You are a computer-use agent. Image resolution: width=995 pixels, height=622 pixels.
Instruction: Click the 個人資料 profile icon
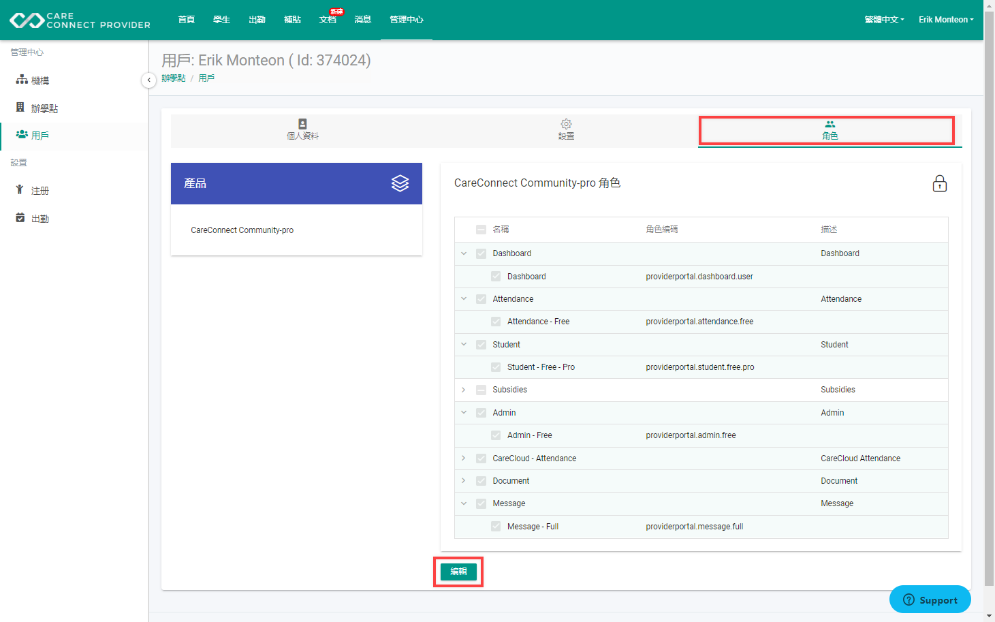coord(302,124)
